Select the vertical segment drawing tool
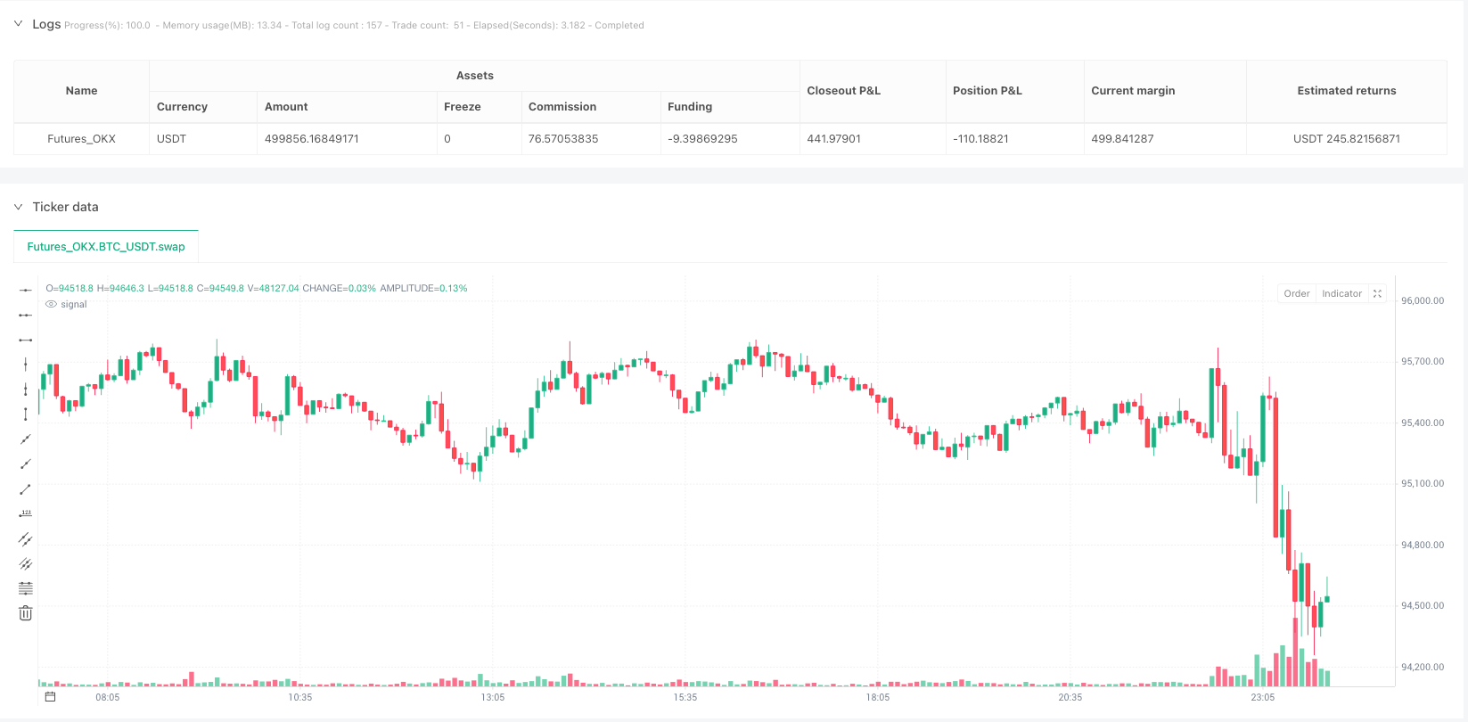The width and height of the screenshot is (1468, 722). point(26,414)
